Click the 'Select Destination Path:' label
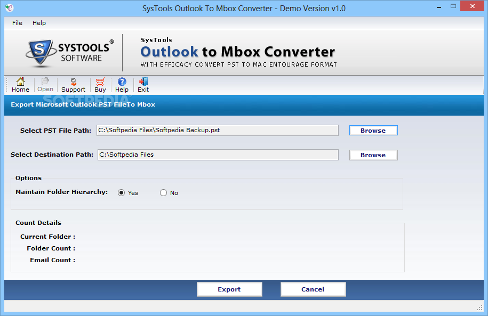Screen dimensions: 488x316 pos(52,155)
